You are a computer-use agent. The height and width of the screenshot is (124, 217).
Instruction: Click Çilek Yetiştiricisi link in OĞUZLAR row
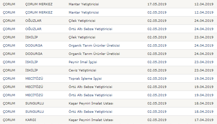(82, 21)
